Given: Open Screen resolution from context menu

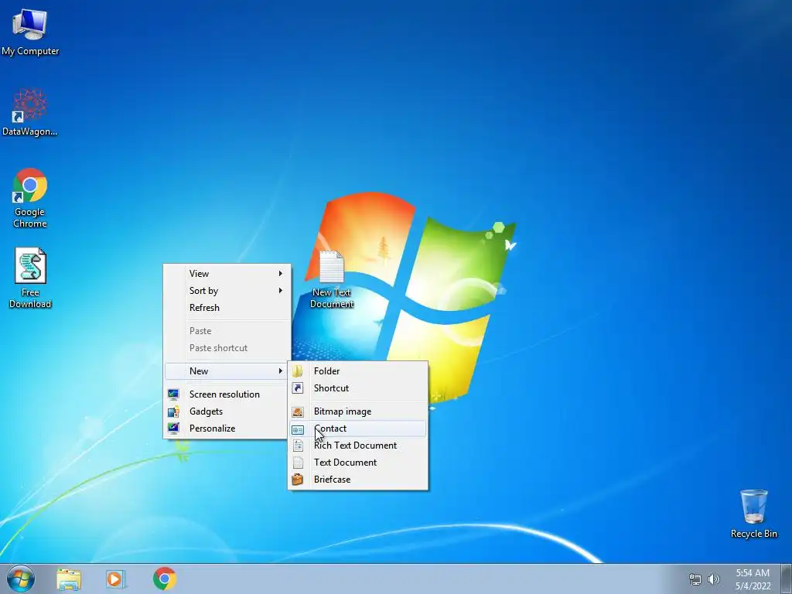Looking at the screenshot, I should [227, 394].
